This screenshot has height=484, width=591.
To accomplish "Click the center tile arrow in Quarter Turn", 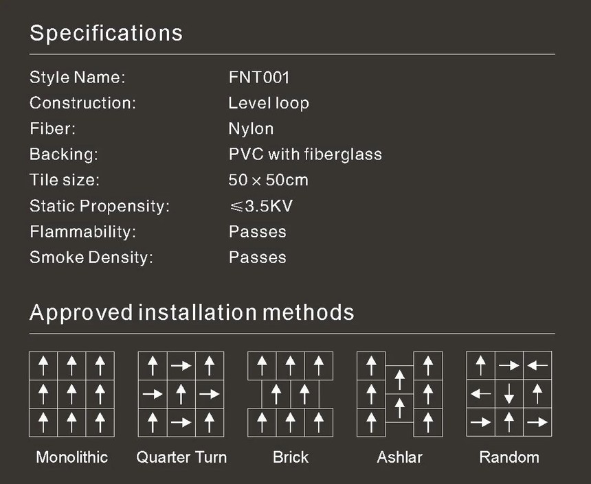I will tap(181, 394).
